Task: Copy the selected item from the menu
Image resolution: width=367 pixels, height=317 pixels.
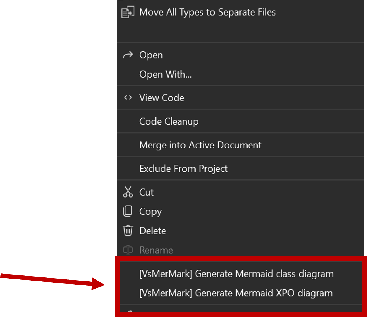Action: 150,211
